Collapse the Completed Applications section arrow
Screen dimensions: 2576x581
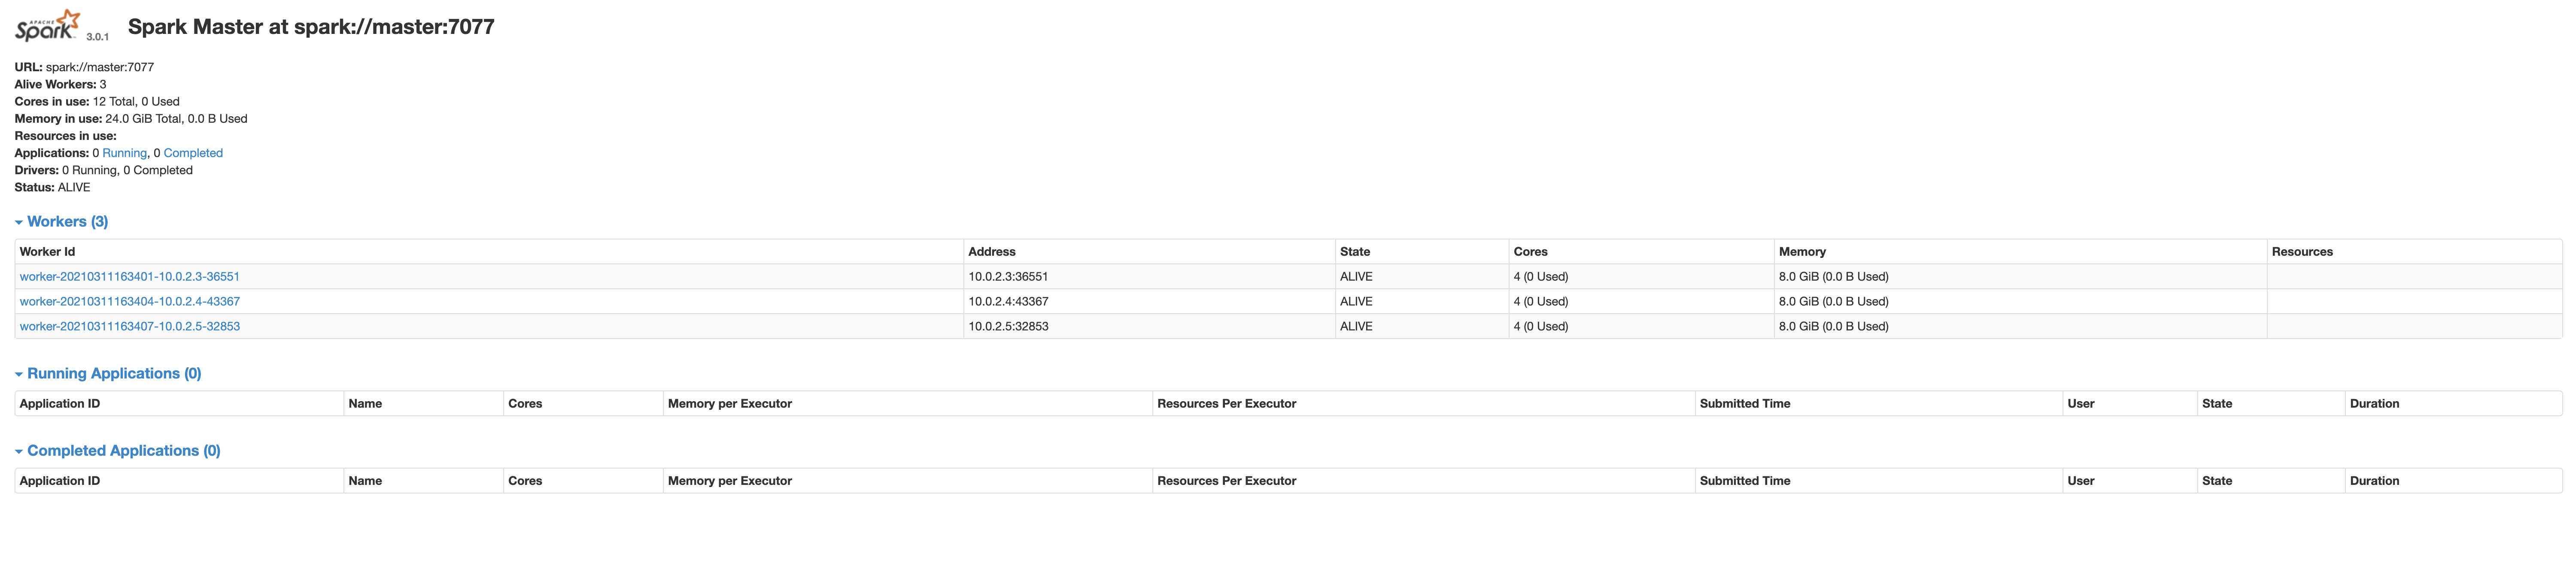click(18, 452)
